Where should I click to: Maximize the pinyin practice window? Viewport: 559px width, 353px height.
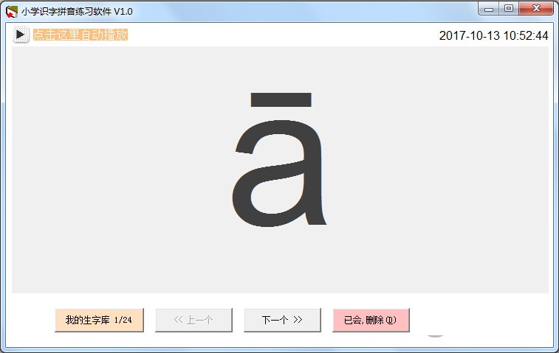click(x=509, y=9)
